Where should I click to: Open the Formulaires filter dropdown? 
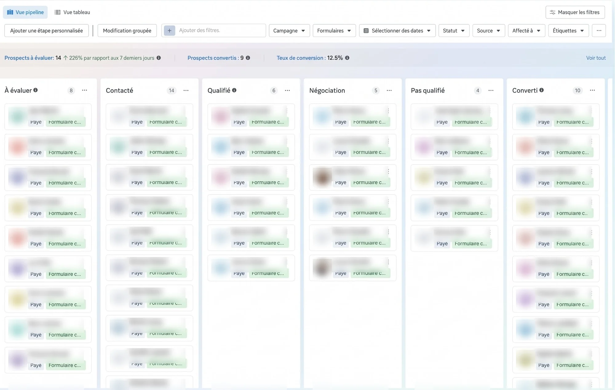334,30
